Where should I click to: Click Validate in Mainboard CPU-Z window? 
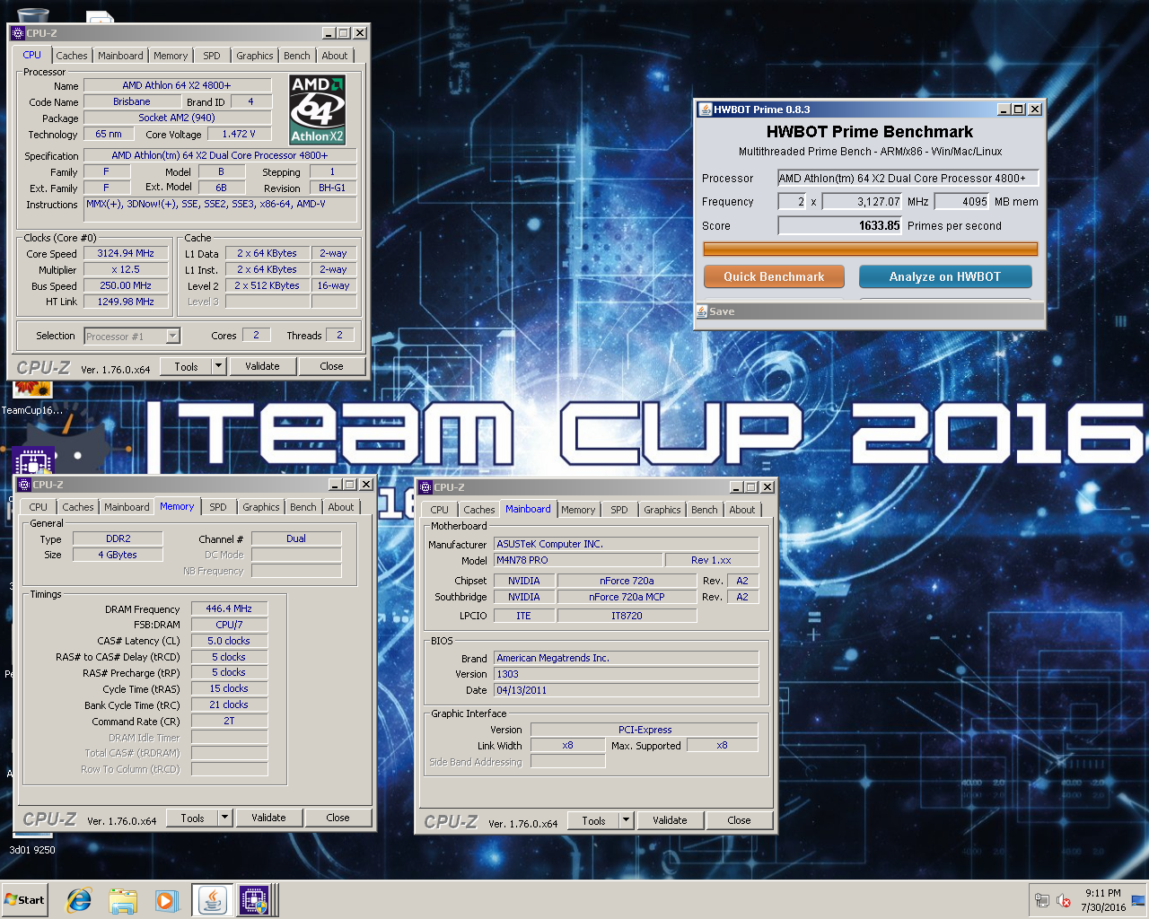[670, 820]
